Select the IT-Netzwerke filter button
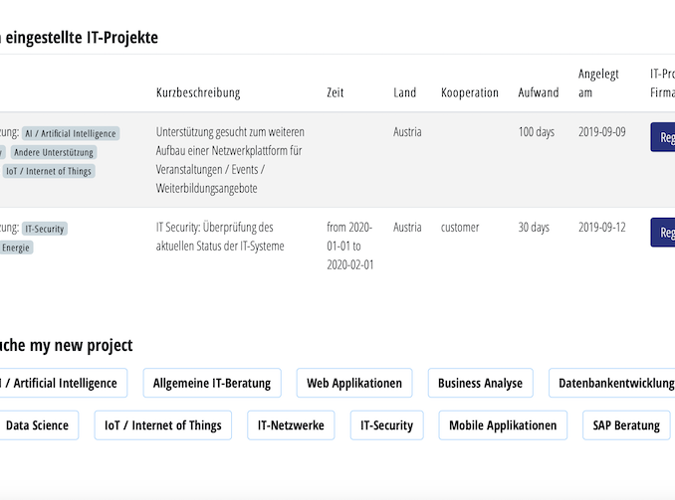 point(291,425)
